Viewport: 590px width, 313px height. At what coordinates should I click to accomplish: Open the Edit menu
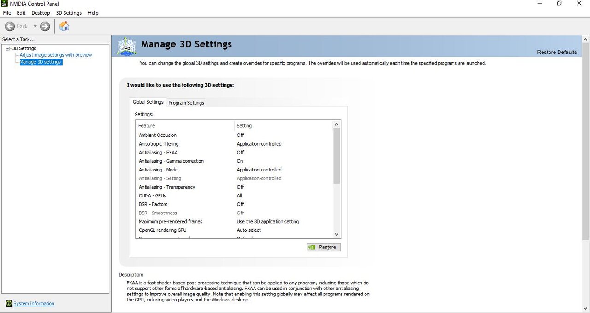tap(21, 13)
